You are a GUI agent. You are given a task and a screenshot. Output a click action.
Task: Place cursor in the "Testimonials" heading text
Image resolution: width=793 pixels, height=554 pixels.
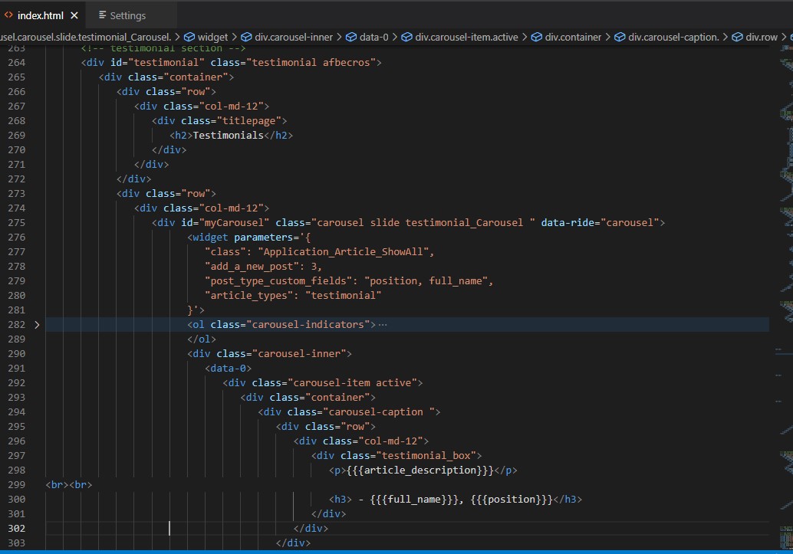pyautogui.click(x=228, y=136)
